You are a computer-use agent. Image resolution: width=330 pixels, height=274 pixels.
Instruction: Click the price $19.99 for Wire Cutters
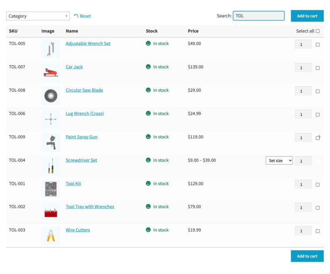point(194,230)
